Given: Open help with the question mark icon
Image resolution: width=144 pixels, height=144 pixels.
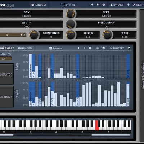Looking at the screenshot, I should (129, 48).
